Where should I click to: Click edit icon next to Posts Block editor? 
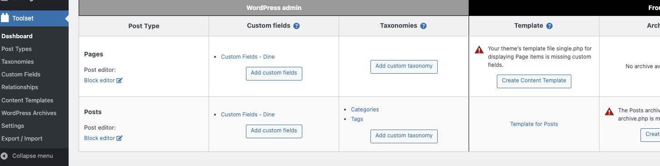click(120, 138)
